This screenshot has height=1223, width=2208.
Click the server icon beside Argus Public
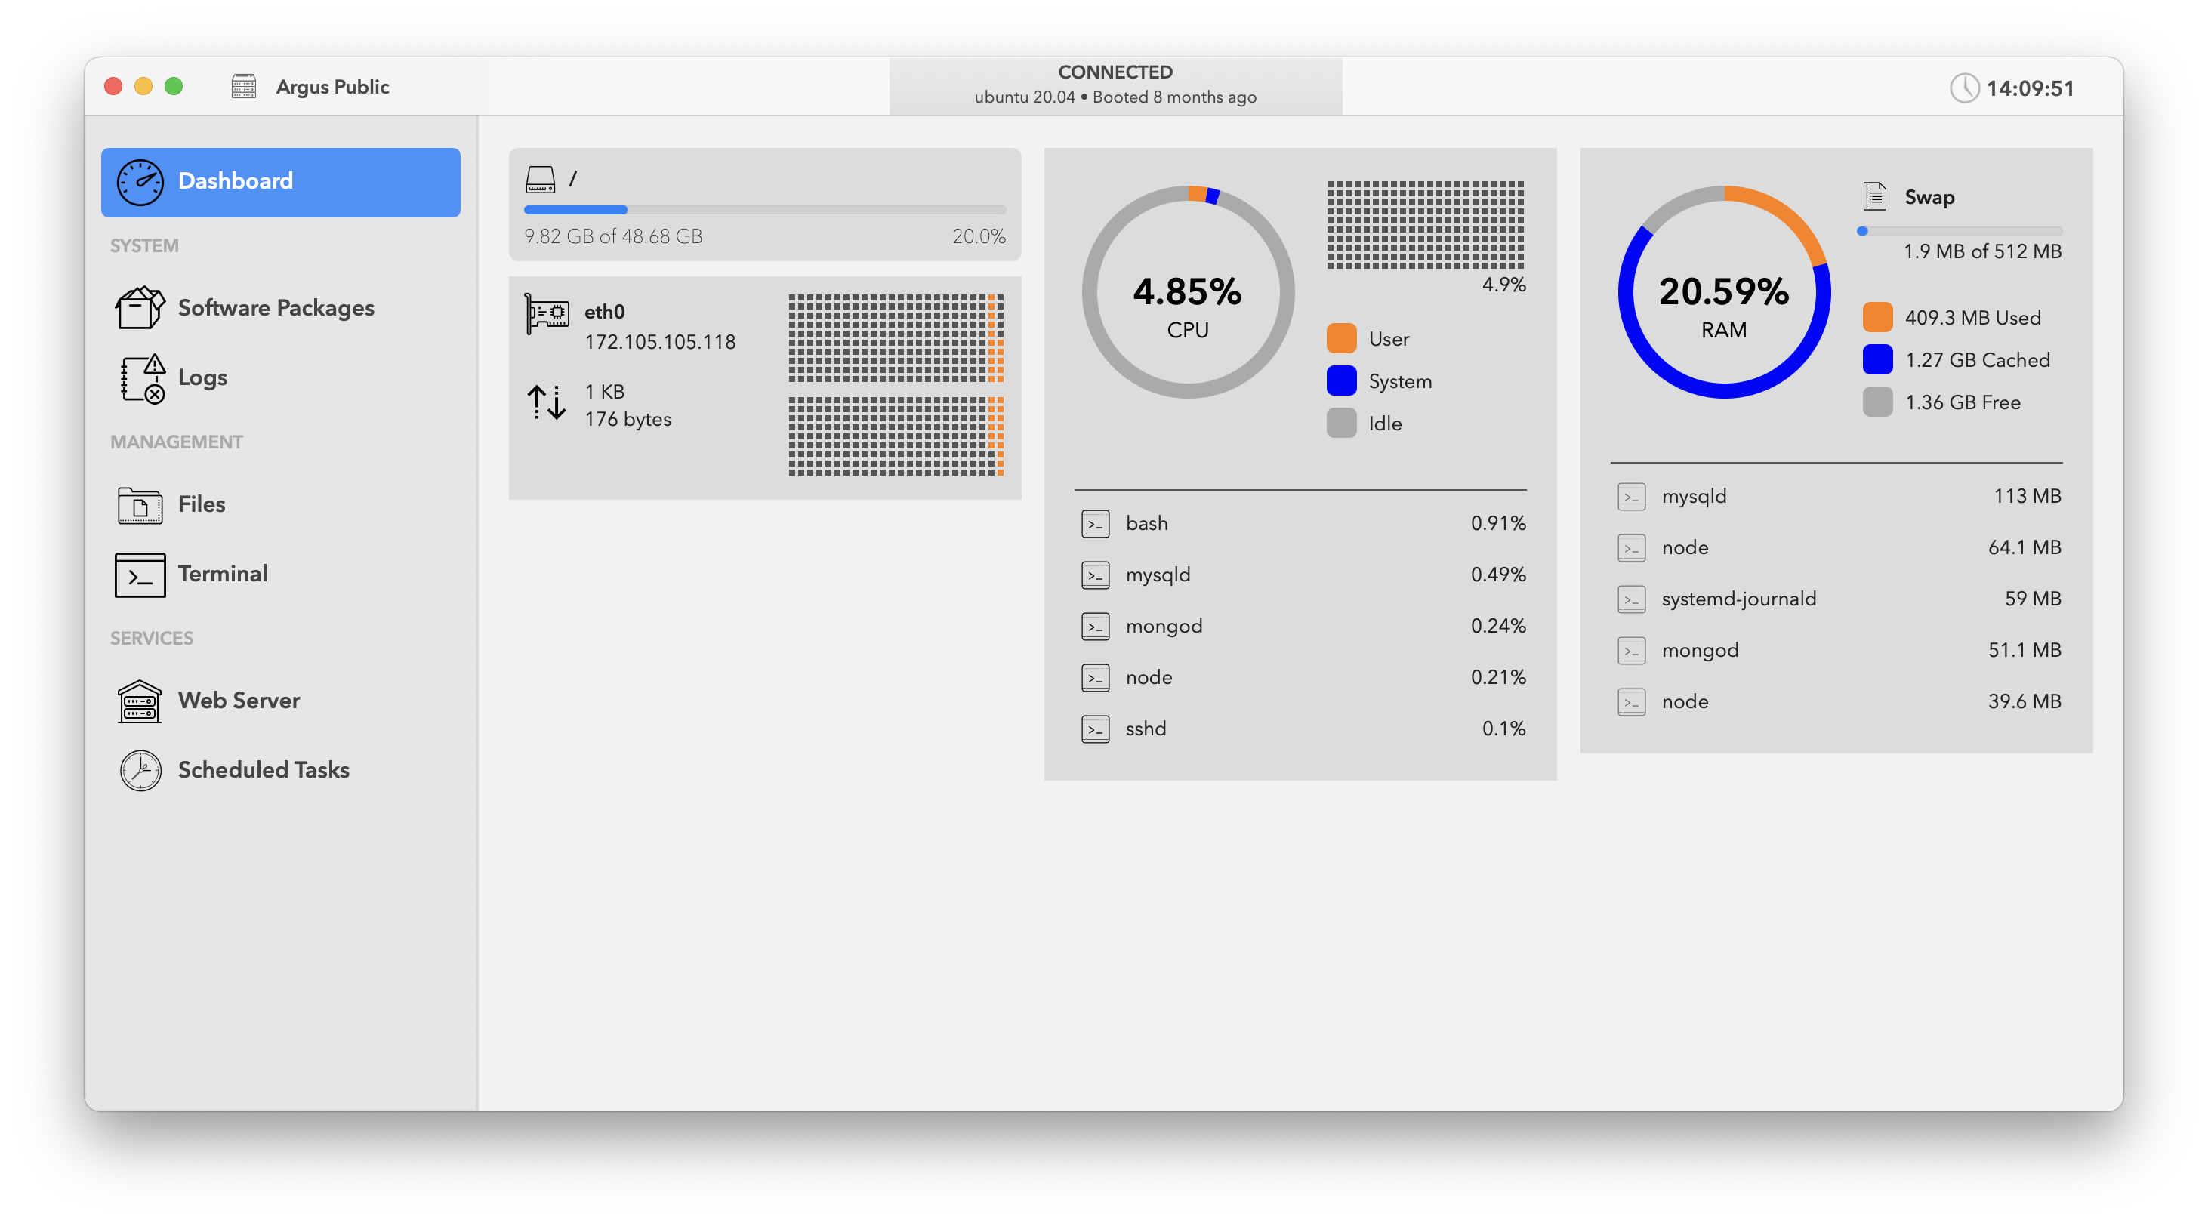[243, 86]
